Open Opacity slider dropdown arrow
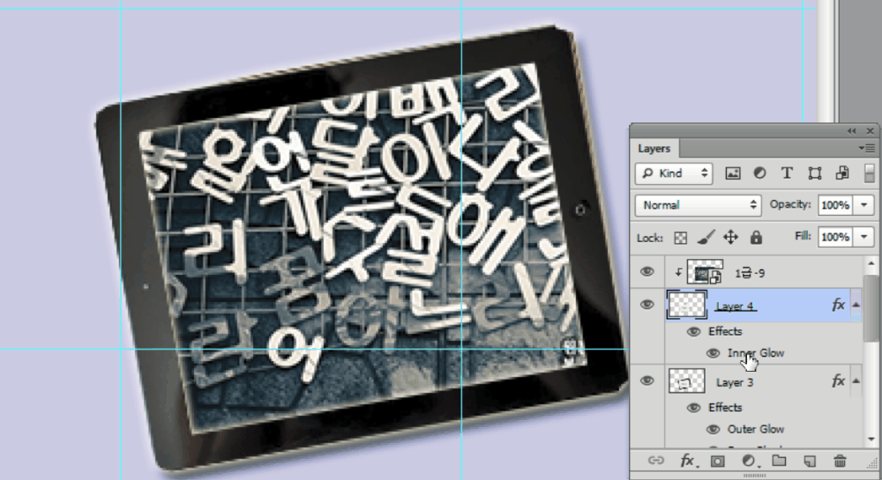Image resolution: width=882 pixels, height=480 pixels. [x=864, y=205]
